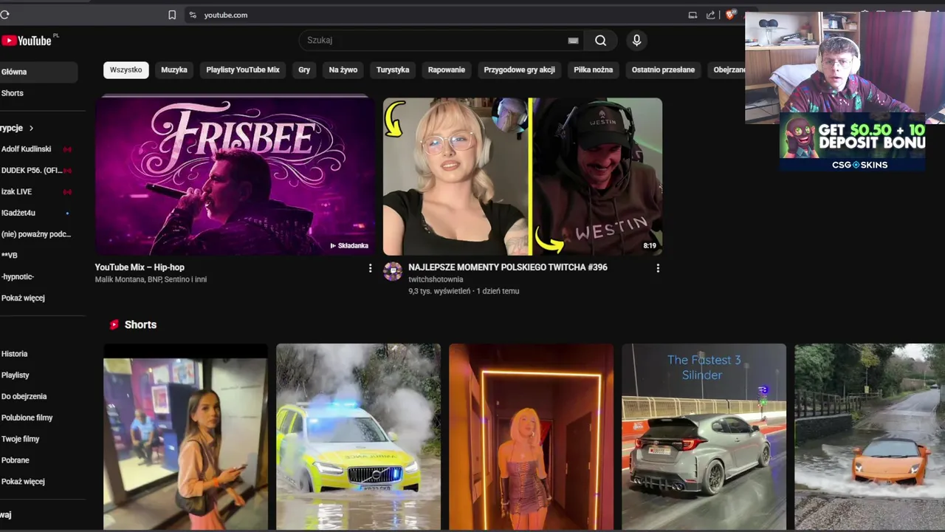Click the Shorts section icon
Image resolution: width=945 pixels, height=532 pixels.
114,324
